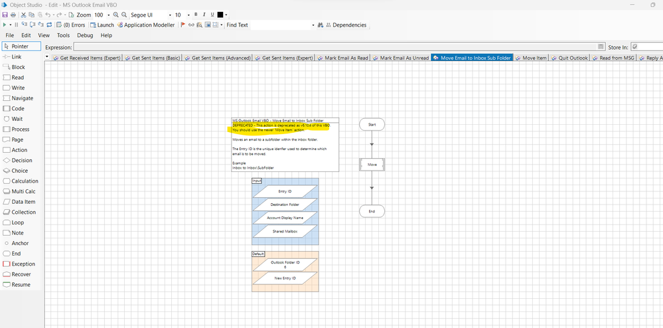
Task: Open the File menu
Action: tap(10, 36)
